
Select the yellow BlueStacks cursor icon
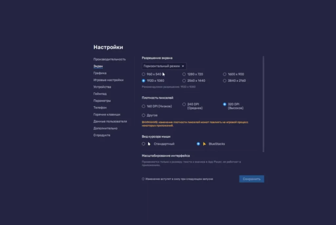pos(204,144)
